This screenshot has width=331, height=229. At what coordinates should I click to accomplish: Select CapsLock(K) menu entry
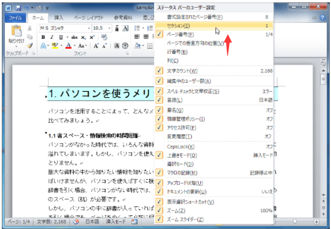[214, 147]
